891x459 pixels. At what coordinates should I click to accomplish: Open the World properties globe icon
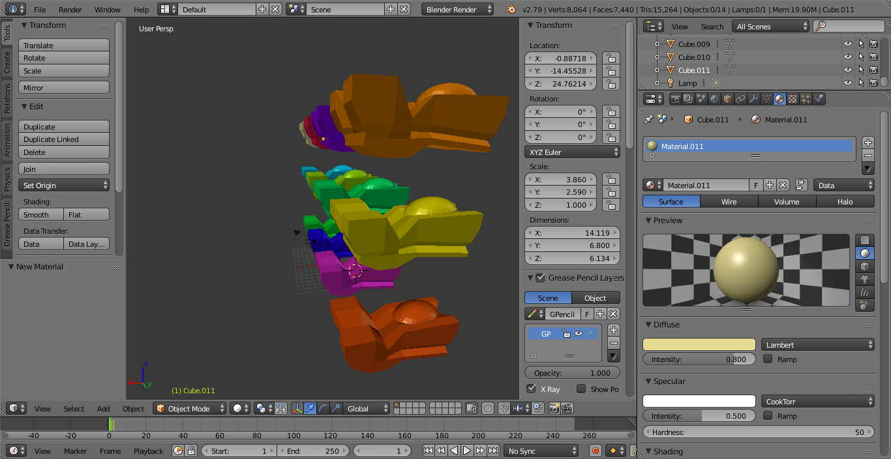point(714,99)
